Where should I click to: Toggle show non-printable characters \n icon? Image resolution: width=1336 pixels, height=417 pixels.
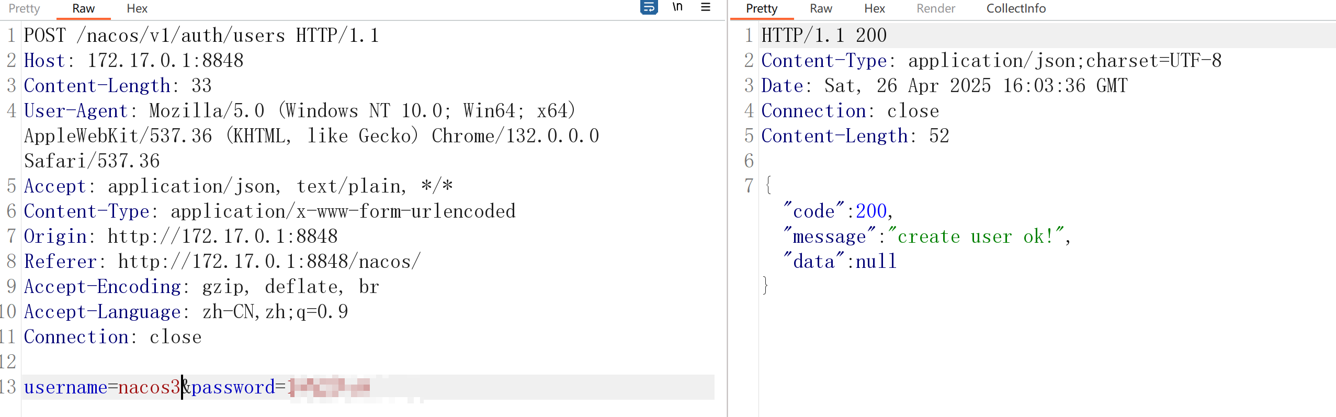click(677, 7)
